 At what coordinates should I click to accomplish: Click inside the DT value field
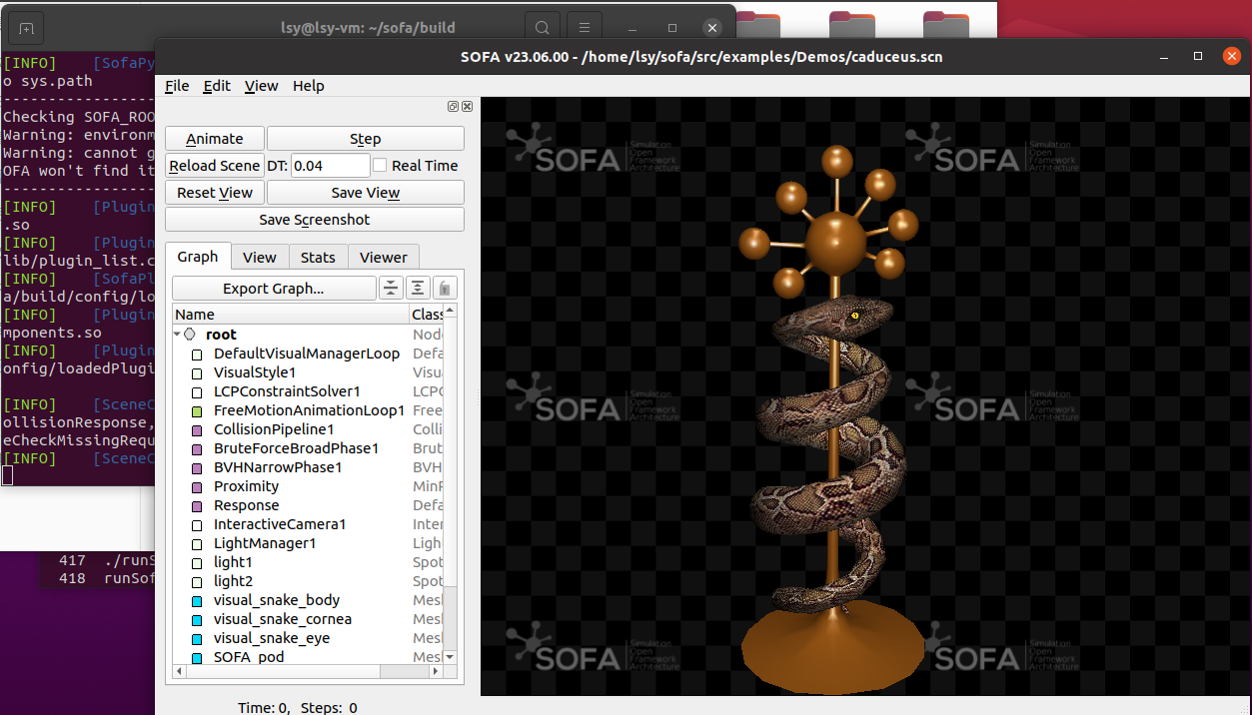[x=330, y=166]
